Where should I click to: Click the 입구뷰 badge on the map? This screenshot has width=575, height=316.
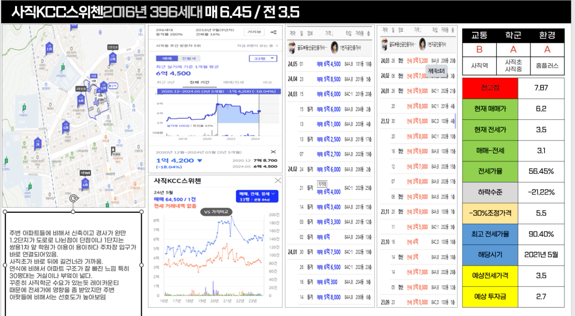tap(113, 86)
